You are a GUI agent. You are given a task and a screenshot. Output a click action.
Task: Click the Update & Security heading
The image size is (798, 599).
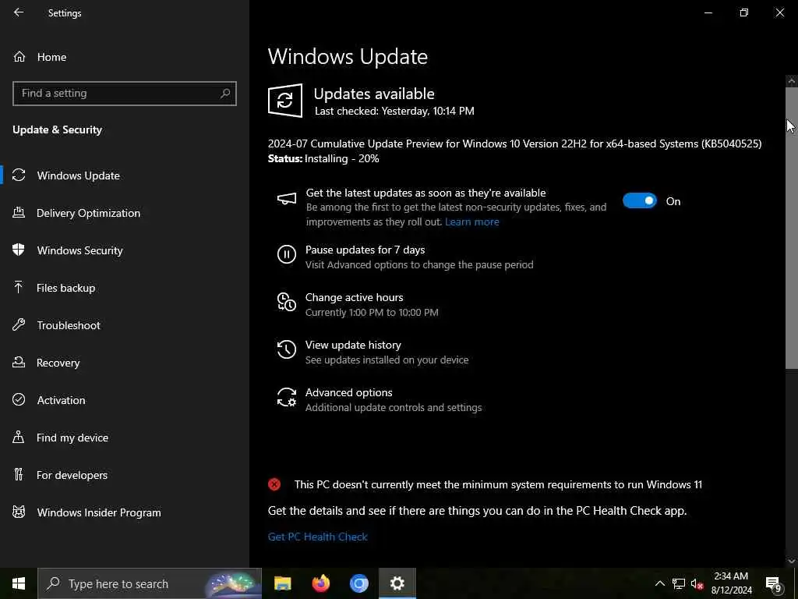tap(57, 130)
